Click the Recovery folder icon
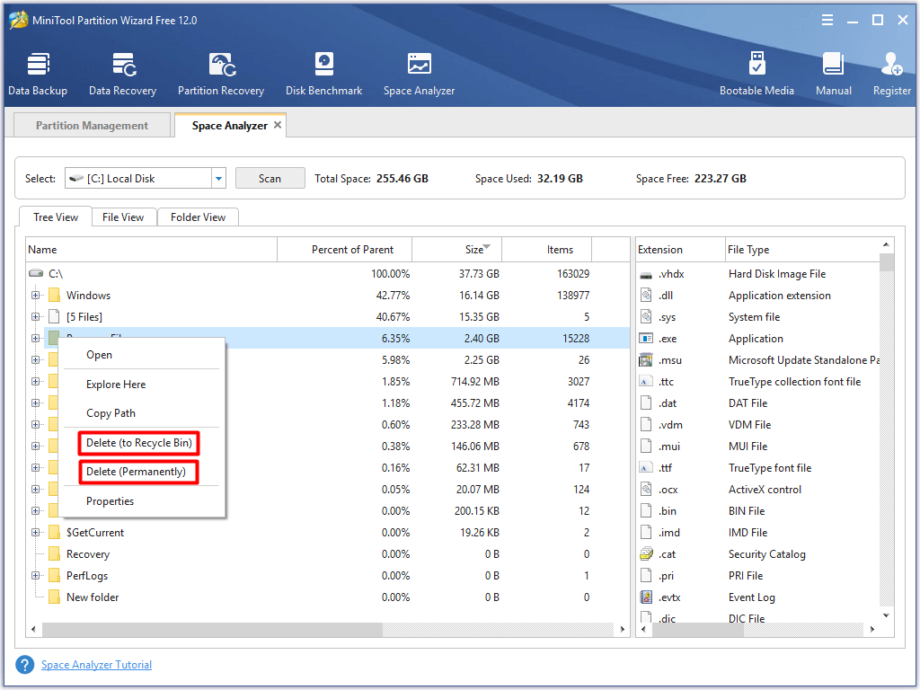920x690 pixels. pyautogui.click(x=54, y=553)
